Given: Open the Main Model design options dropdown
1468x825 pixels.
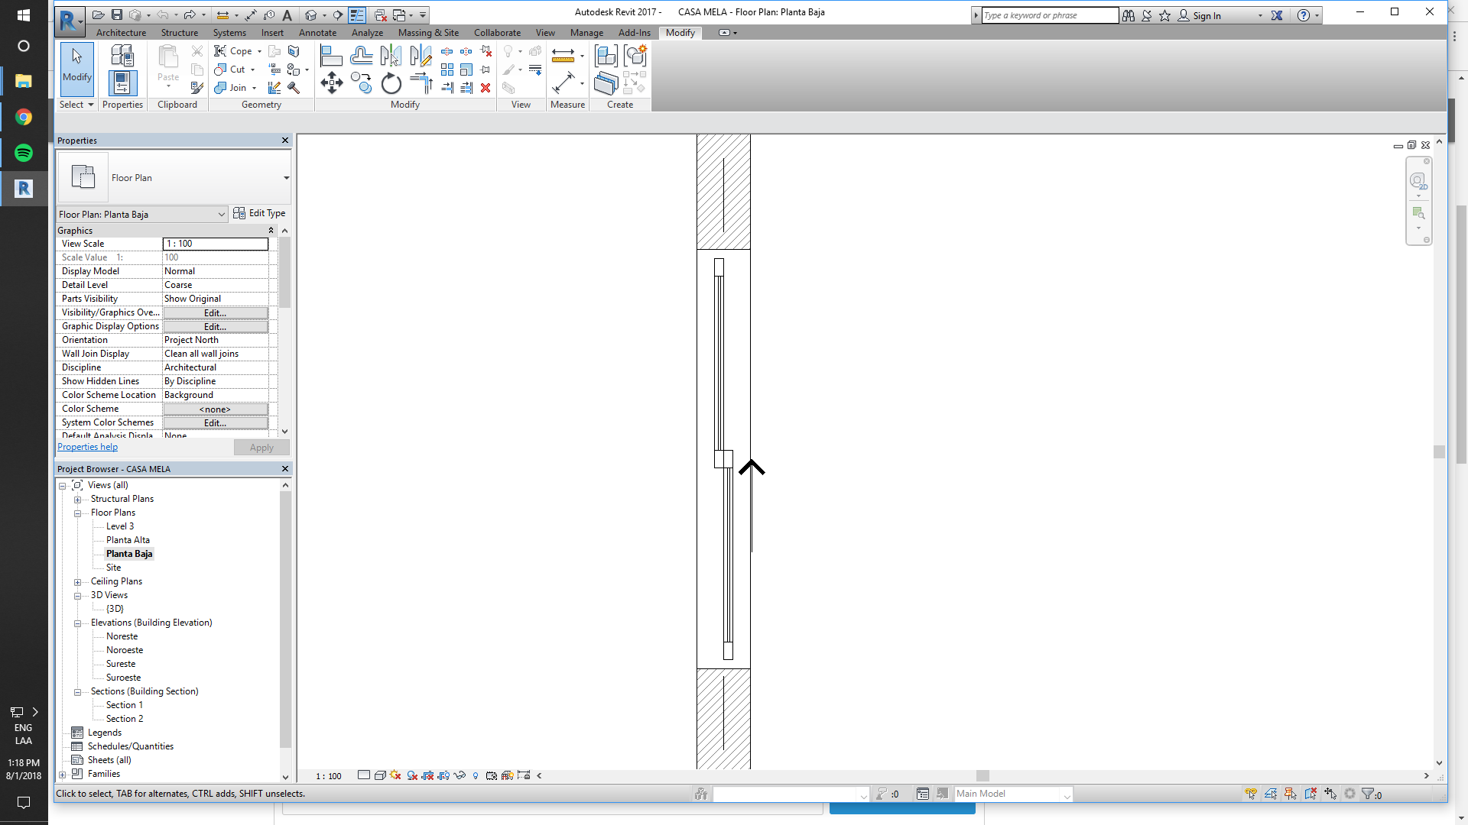Looking at the screenshot, I should [1013, 794].
